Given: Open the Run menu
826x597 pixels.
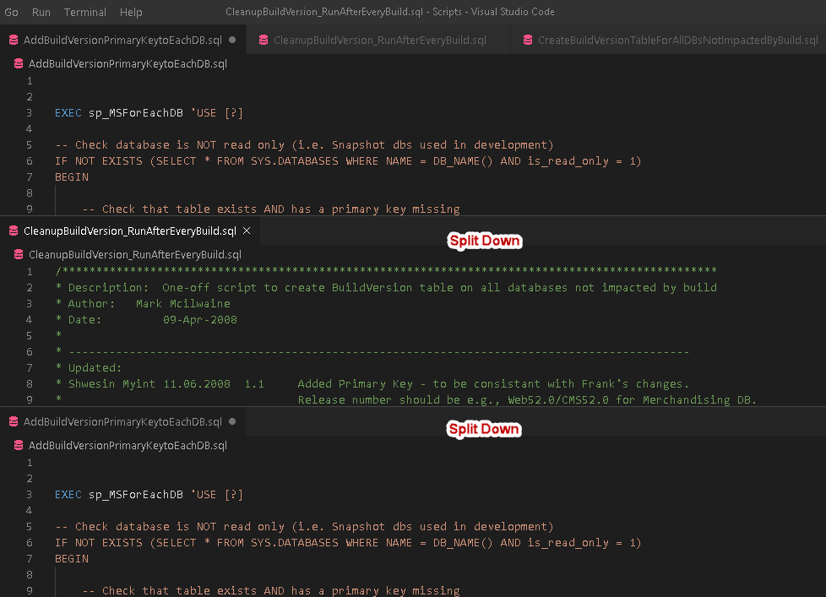Looking at the screenshot, I should [x=41, y=13].
